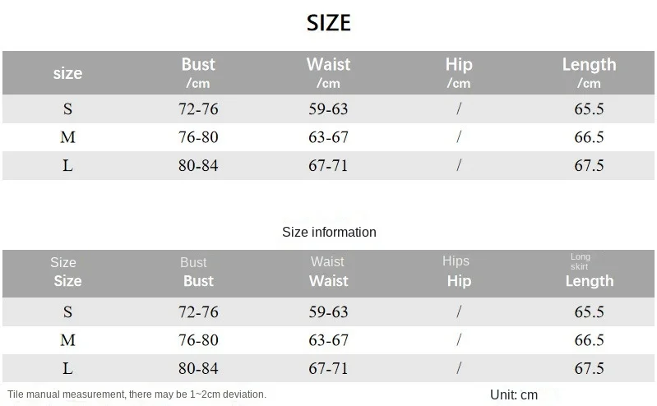Image resolution: width=657 pixels, height=406 pixels.
Task: Click 67.5 length in the Size information table
Action: pyautogui.click(x=589, y=368)
